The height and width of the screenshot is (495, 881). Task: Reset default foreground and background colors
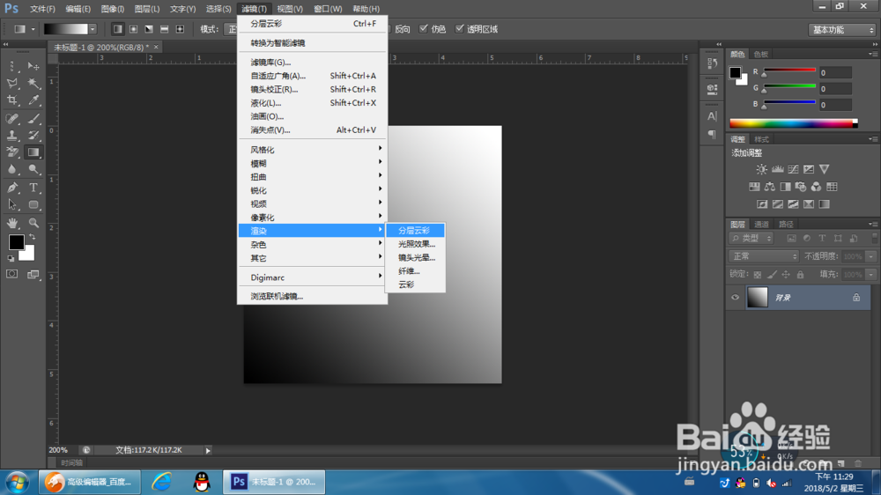(x=11, y=258)
